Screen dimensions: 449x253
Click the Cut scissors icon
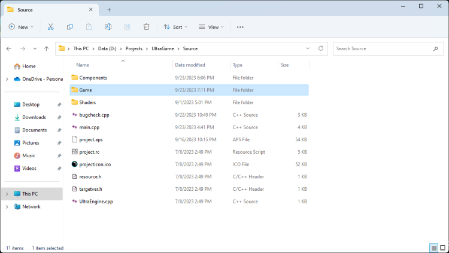(51, 27)
